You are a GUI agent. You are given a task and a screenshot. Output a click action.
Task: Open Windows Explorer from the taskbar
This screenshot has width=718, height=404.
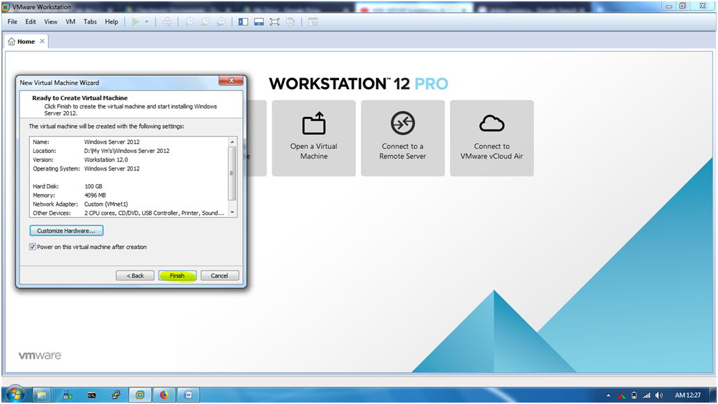[x=41, y=395]
